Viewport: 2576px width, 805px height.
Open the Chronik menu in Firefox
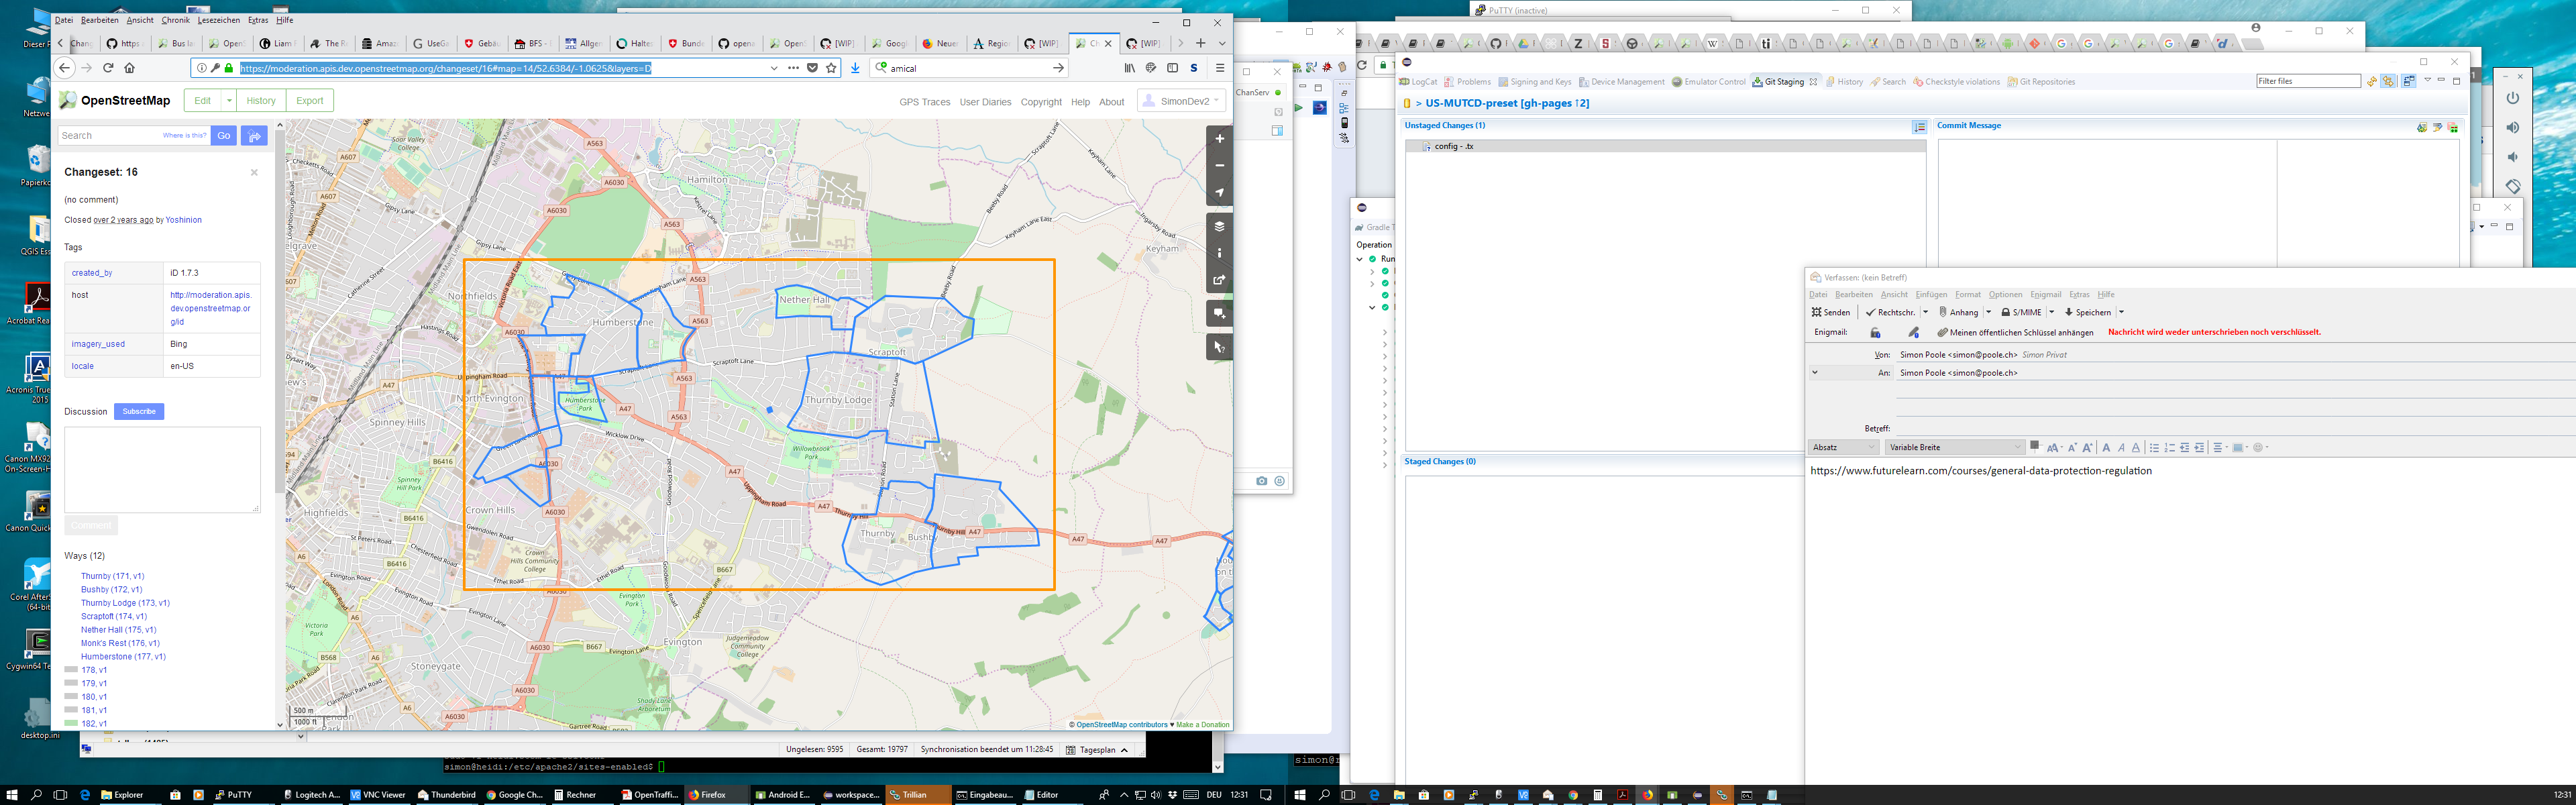pos(175,20)
